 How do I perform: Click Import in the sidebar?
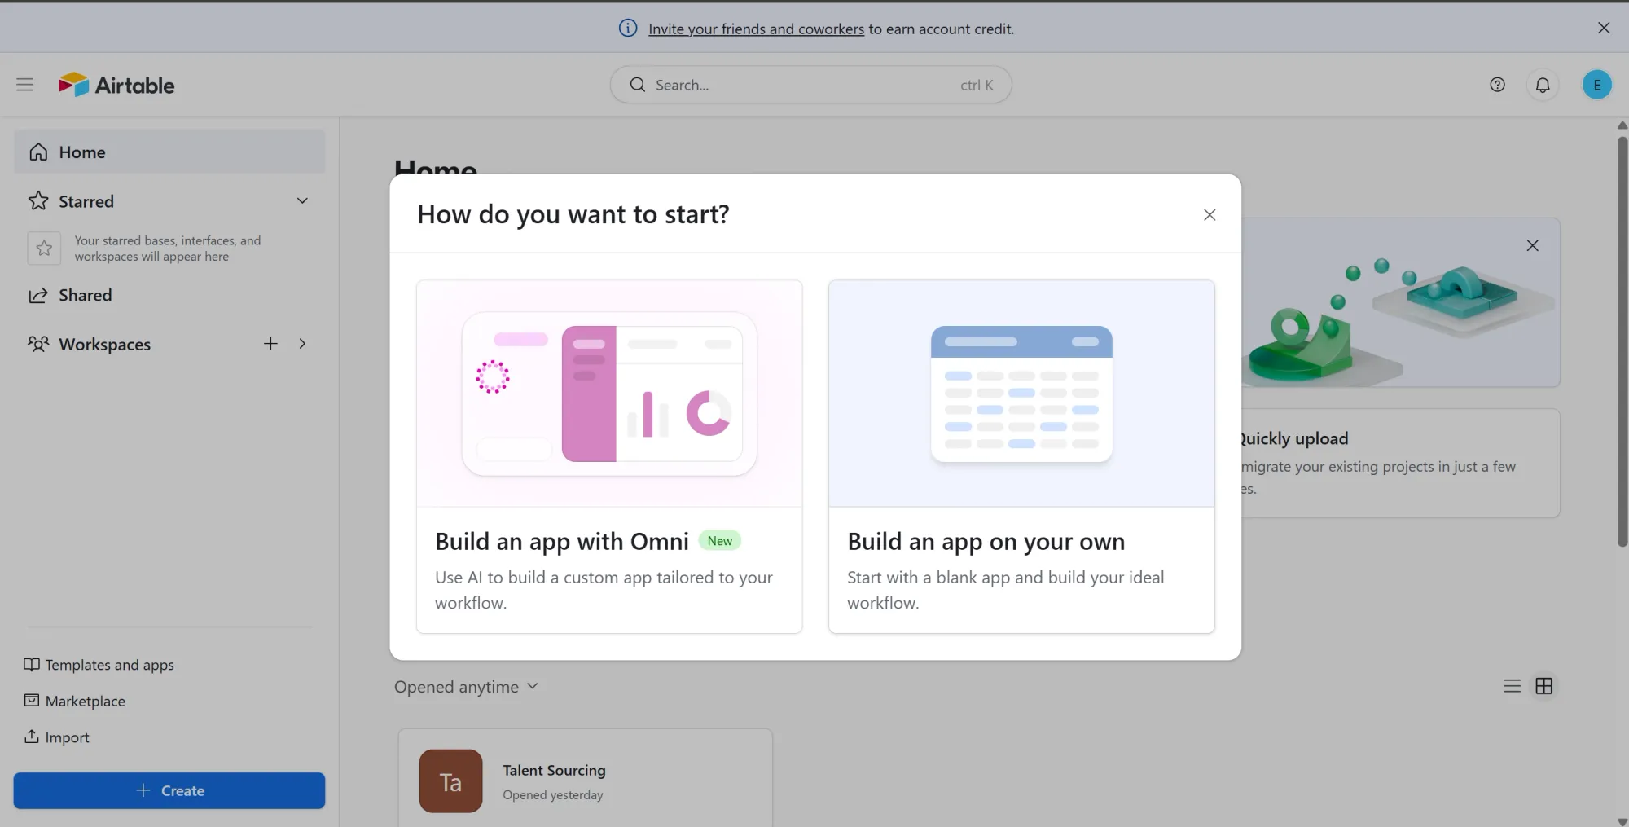tap(57, 737)
